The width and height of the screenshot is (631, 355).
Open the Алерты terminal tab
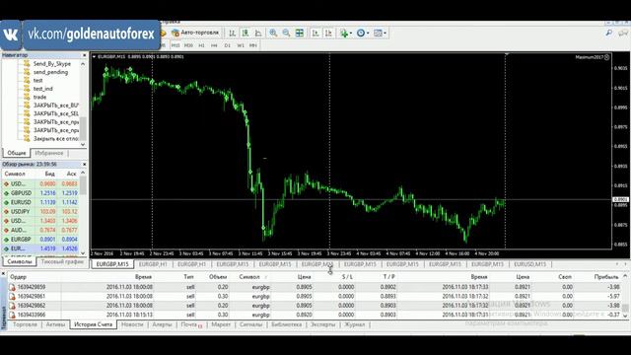(162, 324)
